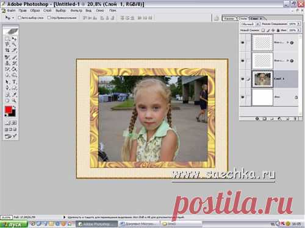This screenshot has height=228, width=305.
Task: Click the Windows 'пуск' Start button
Action: [14, 224]
